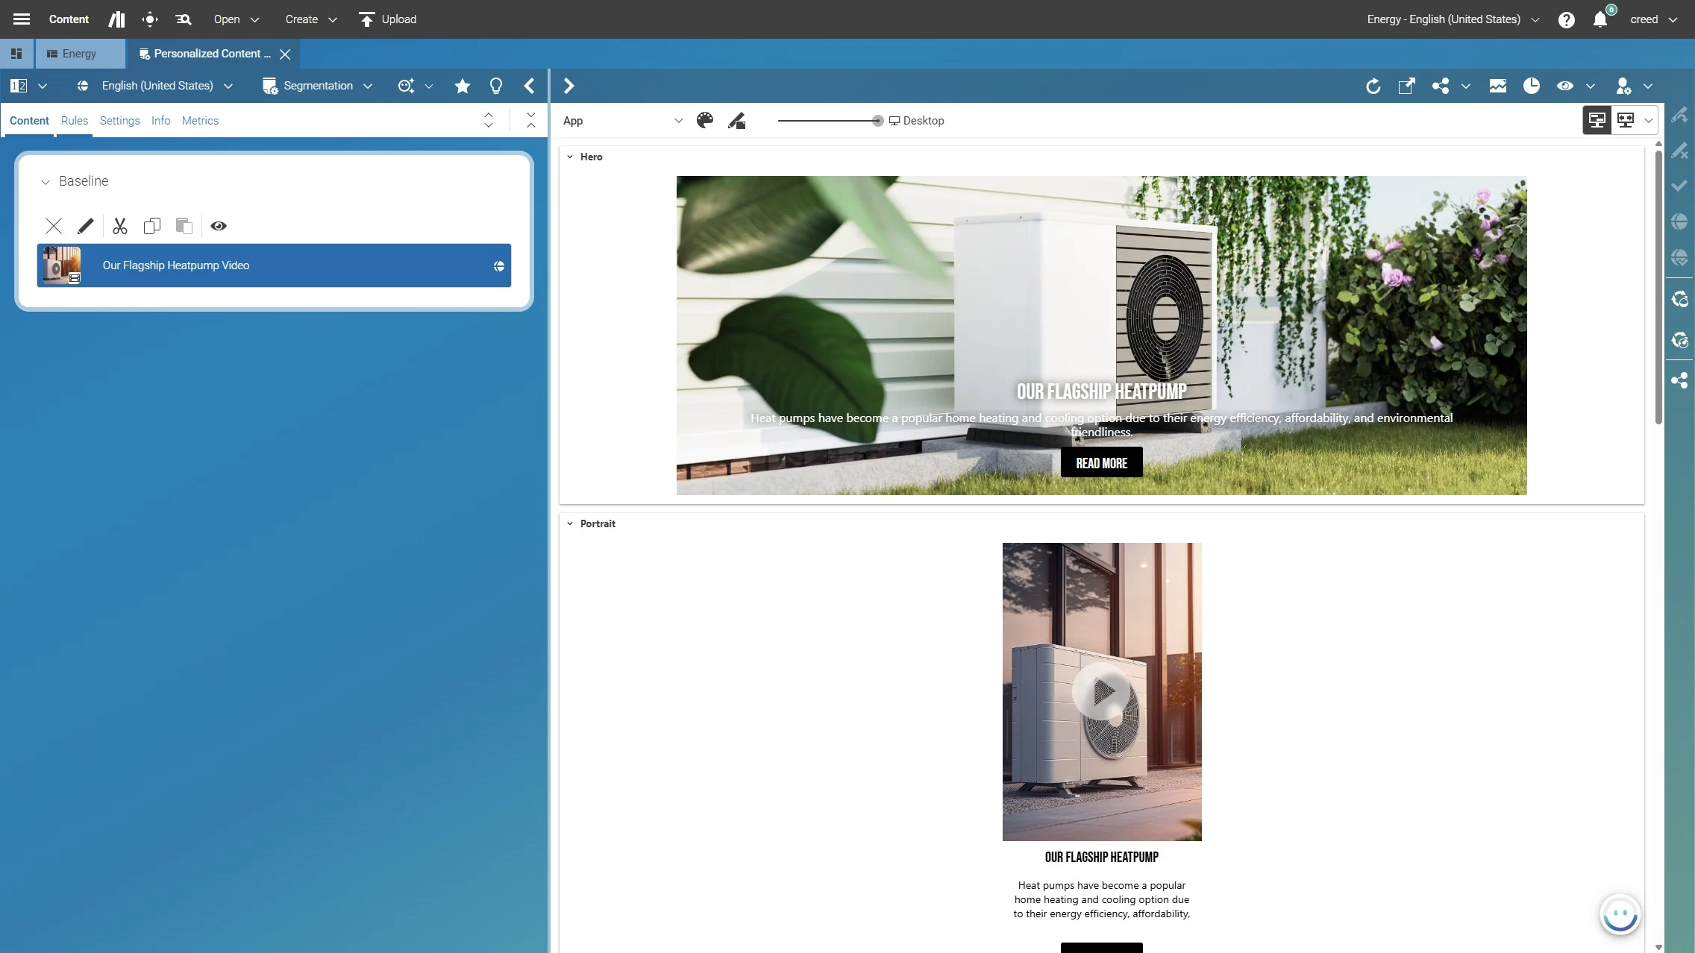Toggle the eye visibility icon in Baseline
The width and height of the screenshot is (1695, 953).
click(x=218, y=226)
